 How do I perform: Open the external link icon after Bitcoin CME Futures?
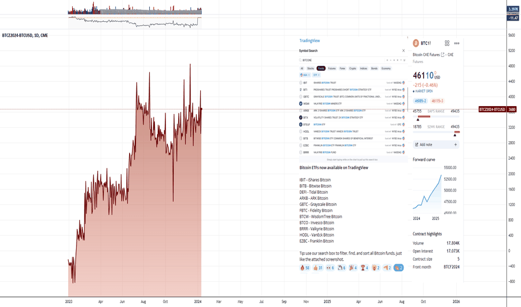pyautogui.click(x=442, y=55)
